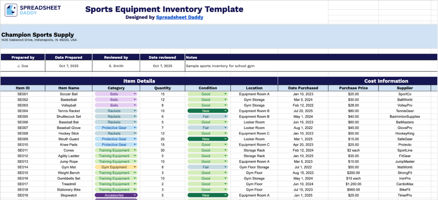Viewport: 438px width, 200px height.
Task: Open Category dropdown for Soccer Ball row
Action: click(135, 94)
